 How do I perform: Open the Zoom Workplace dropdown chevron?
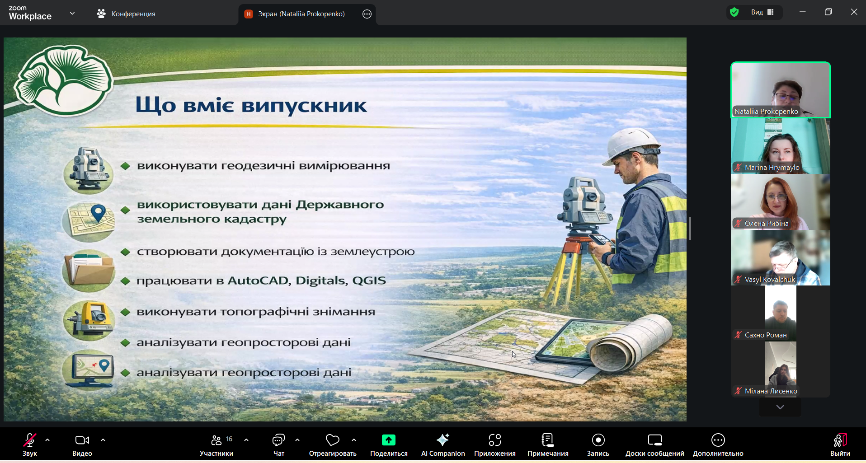[72, 14]
